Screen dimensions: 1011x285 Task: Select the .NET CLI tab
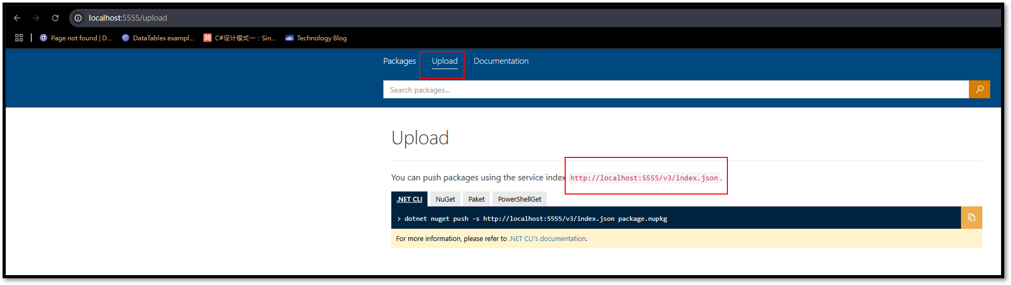pyautogui.click(x=409, y=199)
